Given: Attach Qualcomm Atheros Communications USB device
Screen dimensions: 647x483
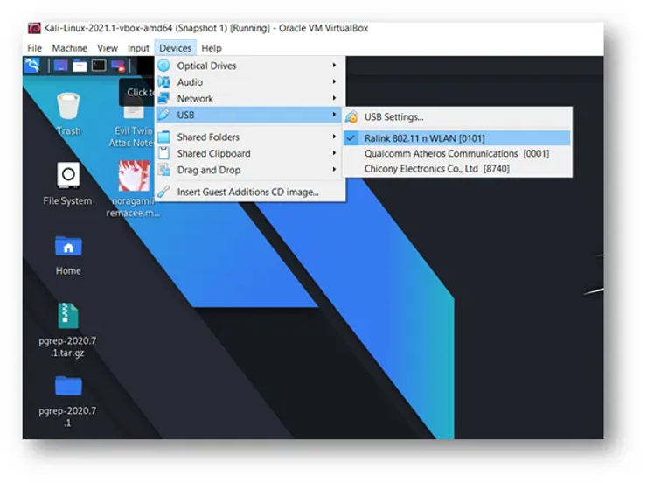Looking at the screenshot, I should point(457,154).
